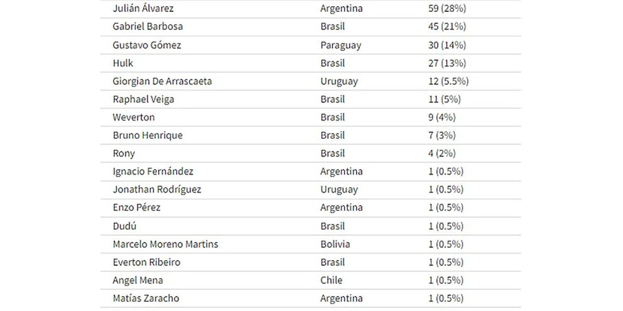The height and width of the screenshot is (311, 623).
Task: Click Gustavo Gómez player name
Action: pos(147,45)
